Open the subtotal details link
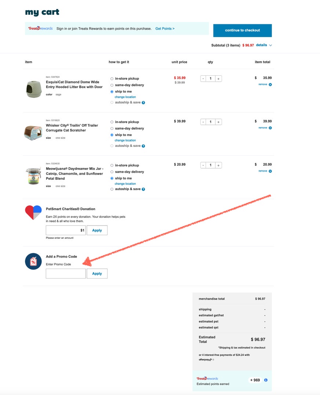320x395 pixels. point(261,45)
